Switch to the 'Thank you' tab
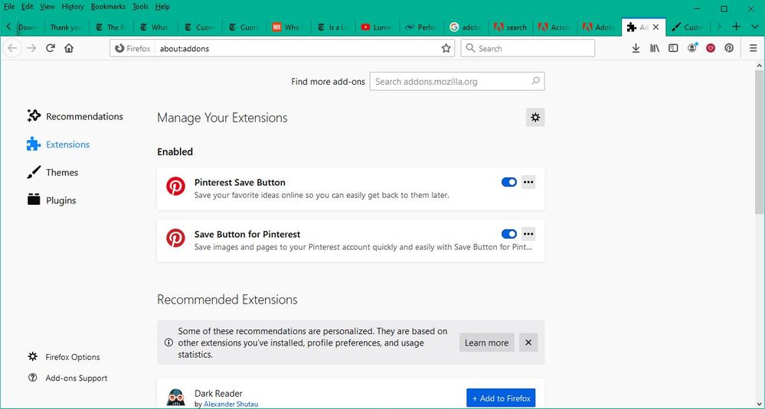This screenshot has height=409, width=765. (66, 28)
